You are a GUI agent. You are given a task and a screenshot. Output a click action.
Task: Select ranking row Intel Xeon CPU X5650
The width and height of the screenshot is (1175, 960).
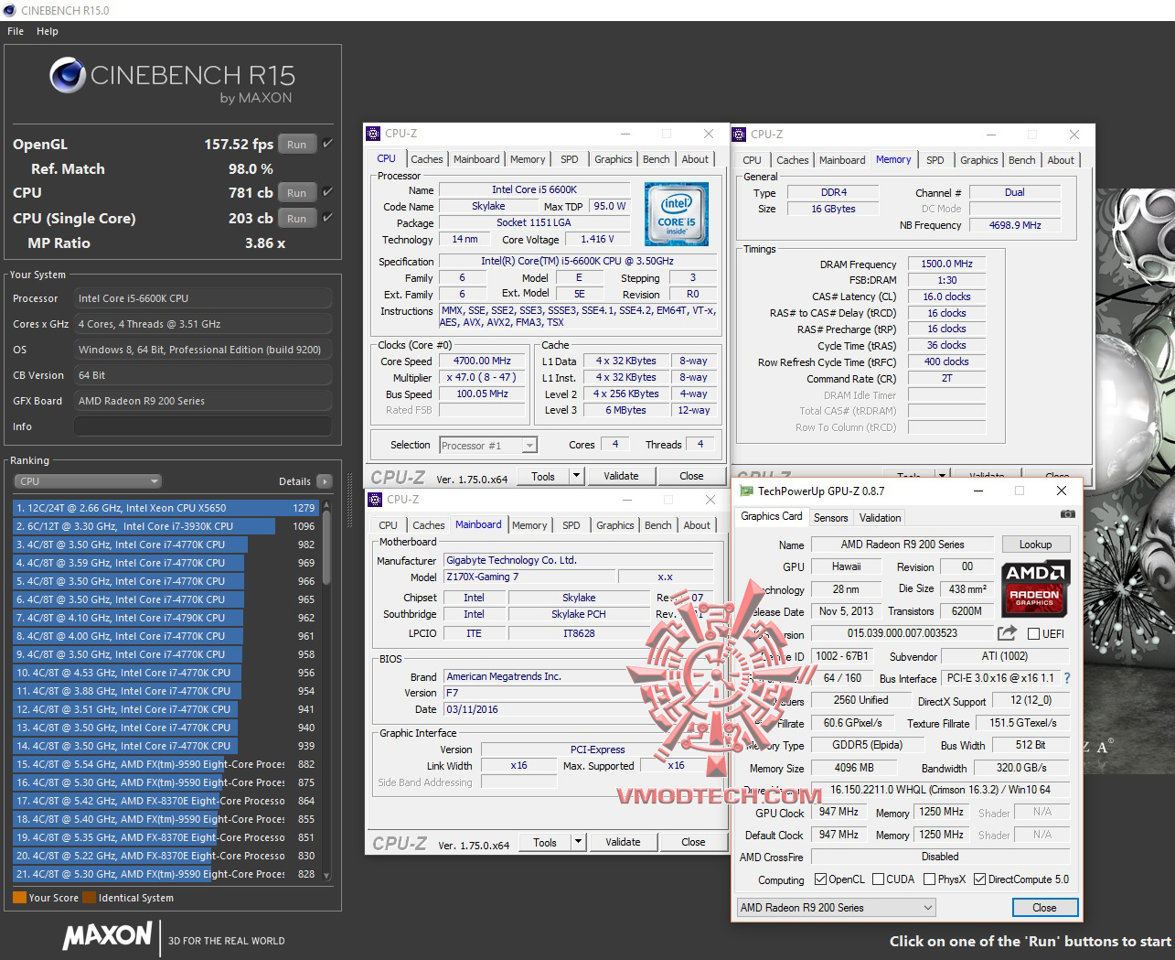[x=165, y=508]
